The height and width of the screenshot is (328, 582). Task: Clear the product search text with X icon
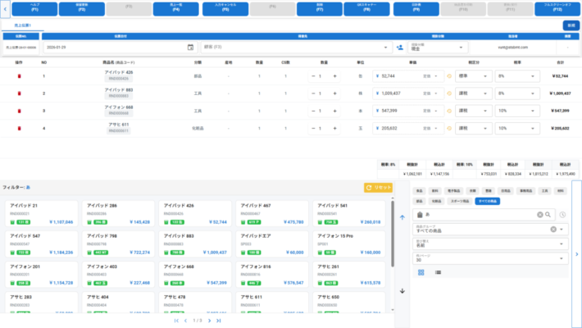[540, 214]
